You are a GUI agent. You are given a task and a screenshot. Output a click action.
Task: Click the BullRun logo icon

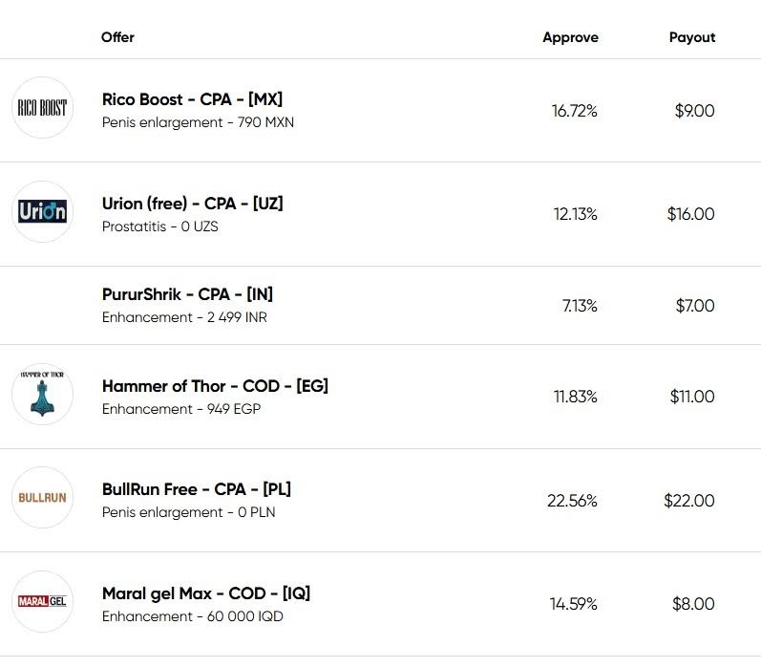[42, 498]
